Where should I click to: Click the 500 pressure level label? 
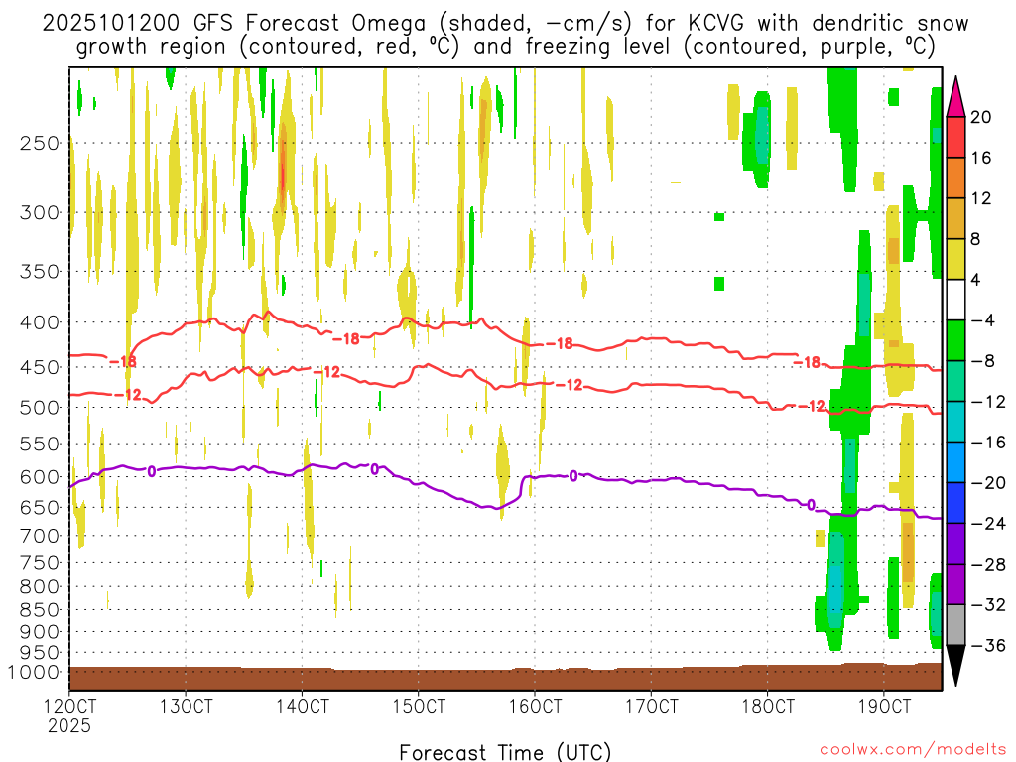click(x=40, y=408)
